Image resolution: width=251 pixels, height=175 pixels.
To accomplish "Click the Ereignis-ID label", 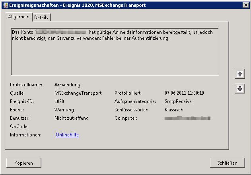I will click(x=22, y=101).
